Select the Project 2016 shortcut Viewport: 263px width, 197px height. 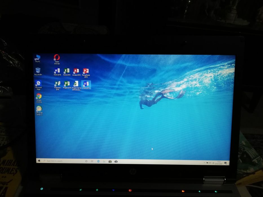coord(67,85)
